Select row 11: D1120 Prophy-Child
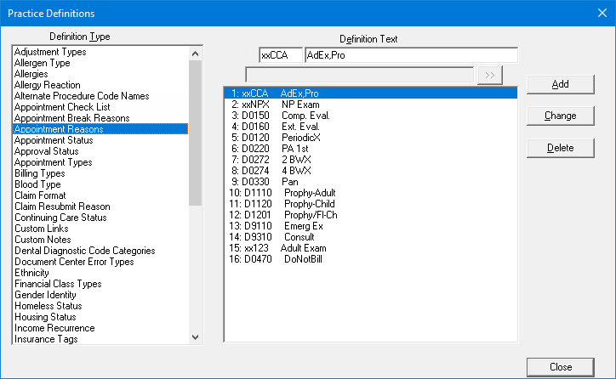The height and width of the screenshot is (379, 616). tap(371, 204)
